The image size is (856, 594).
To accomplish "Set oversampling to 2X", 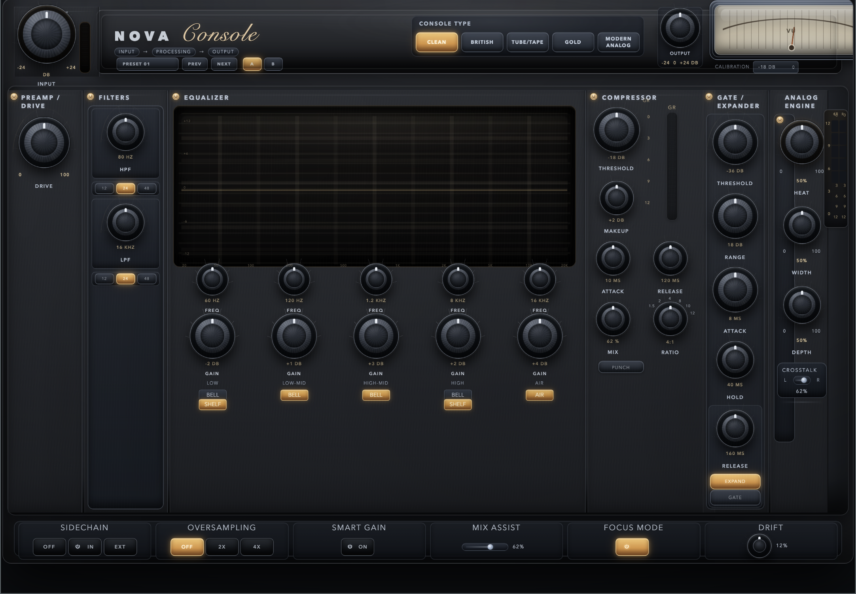I will pyautogui.click(x=222, y=547).
